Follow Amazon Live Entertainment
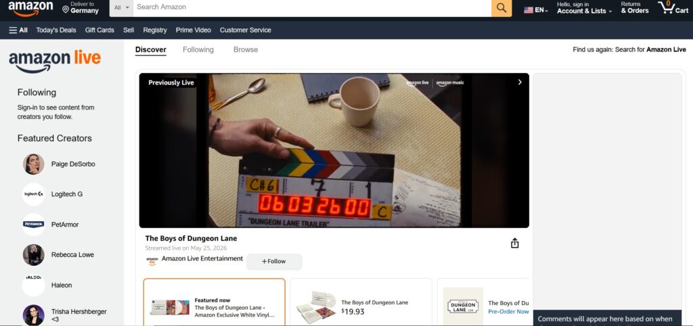693x326 pixels. [x=274, y=261]
